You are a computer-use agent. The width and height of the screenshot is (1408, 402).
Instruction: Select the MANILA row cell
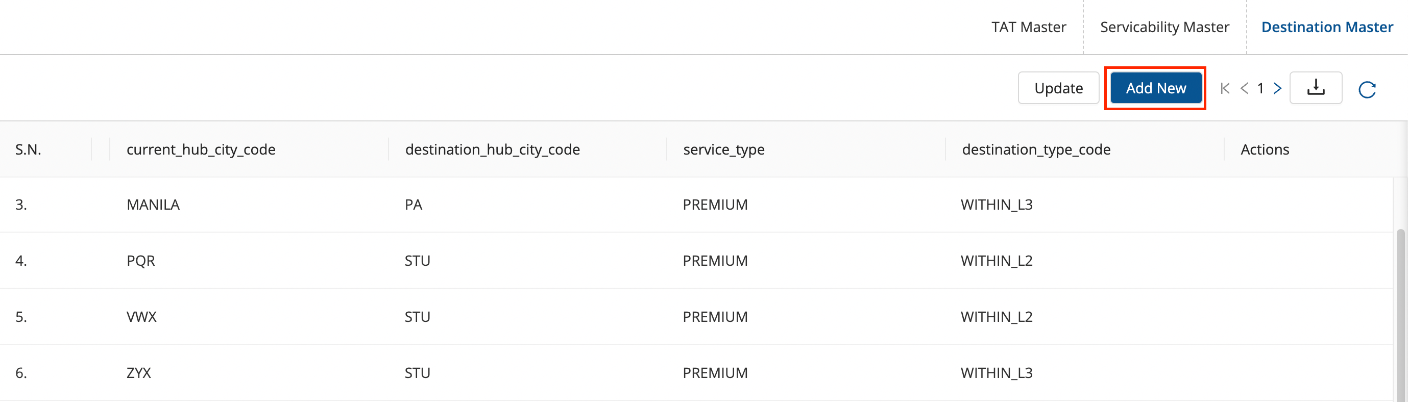tap(153, 205)
